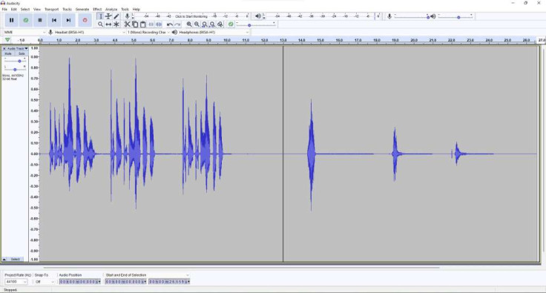
Task: Open the Transport menu
Action: [51, 10]
